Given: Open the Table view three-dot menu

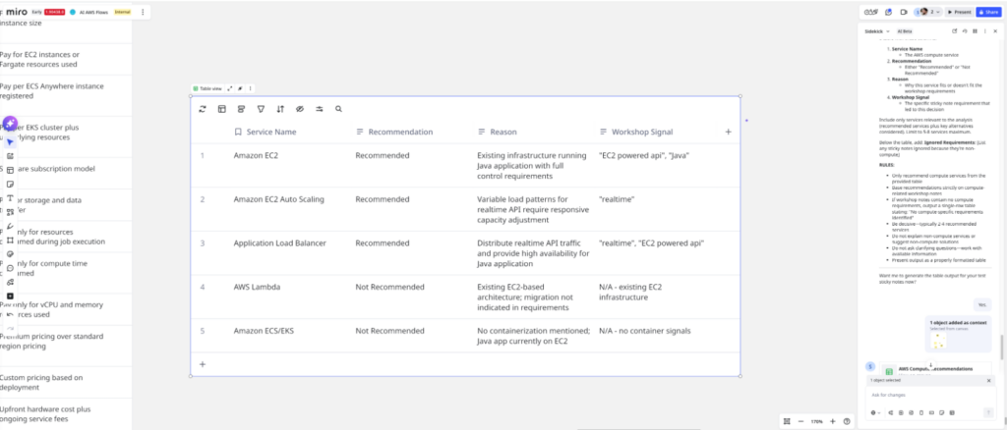Looking at the screenshot, I should [250, 88].
